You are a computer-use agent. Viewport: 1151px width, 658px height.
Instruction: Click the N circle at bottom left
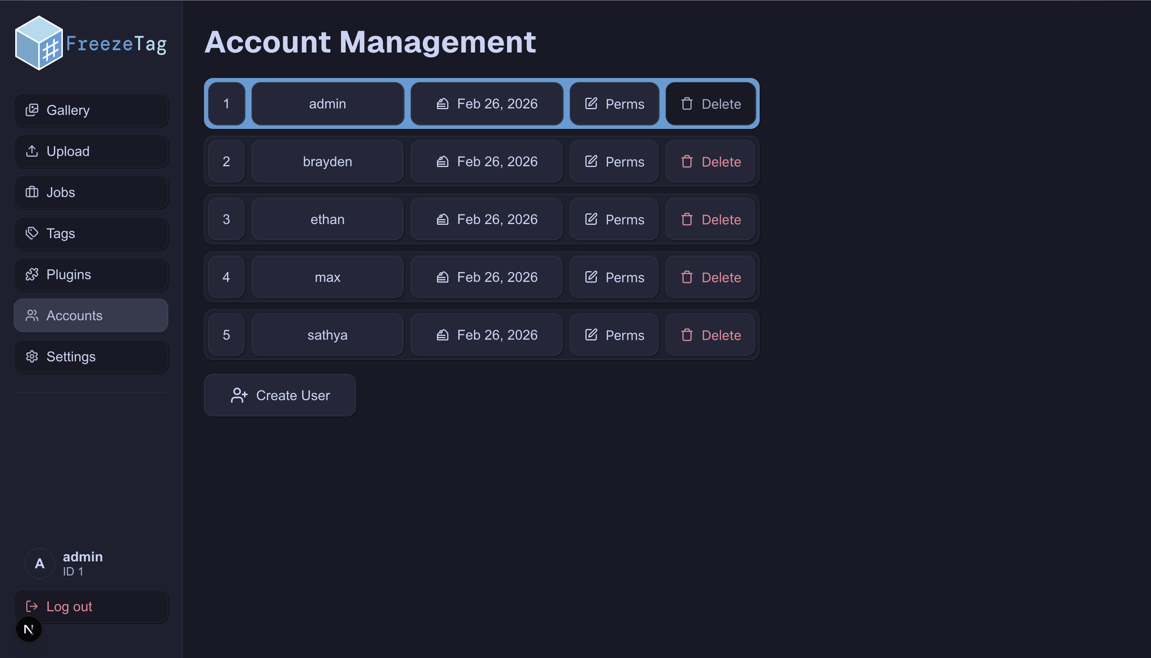click(29, 629)
